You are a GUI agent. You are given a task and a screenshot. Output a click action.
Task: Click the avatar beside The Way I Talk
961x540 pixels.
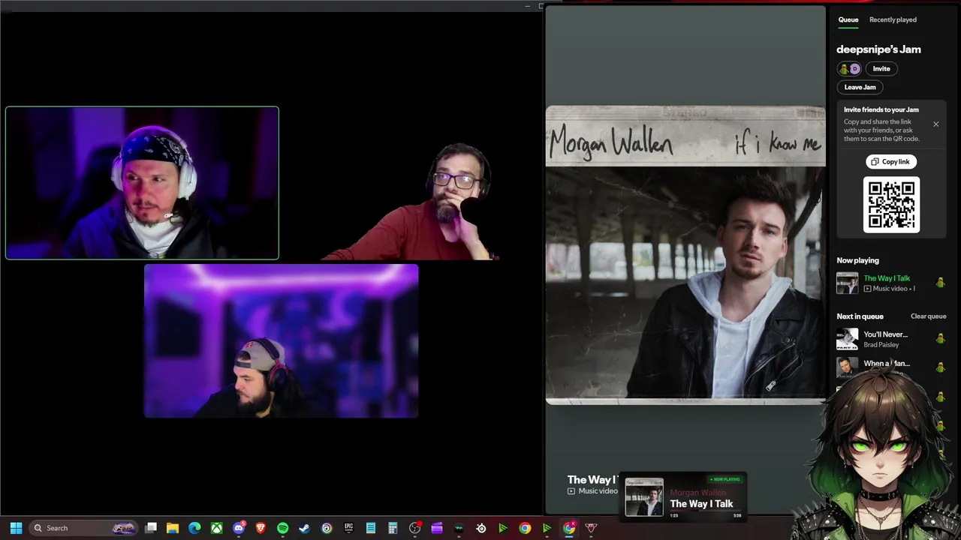tap(940, 283)
